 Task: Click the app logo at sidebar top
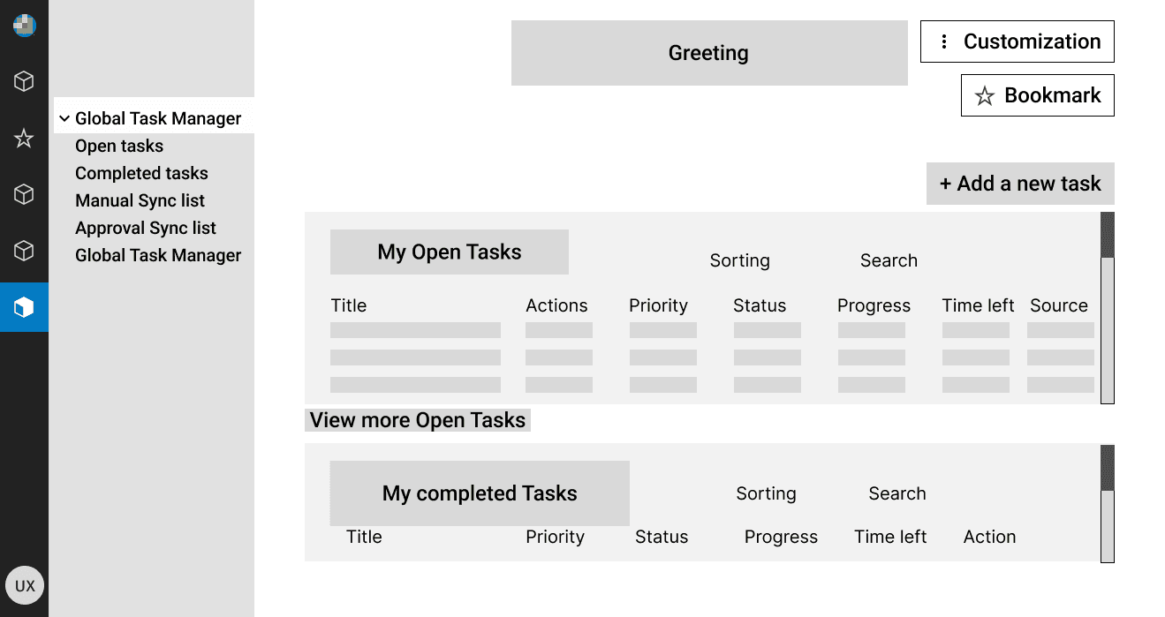tap(24, 26)
